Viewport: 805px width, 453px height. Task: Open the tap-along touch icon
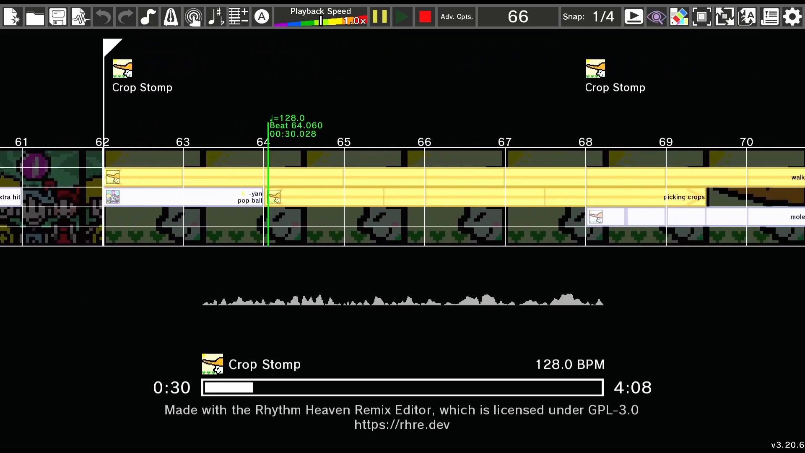tap(193, 17)
